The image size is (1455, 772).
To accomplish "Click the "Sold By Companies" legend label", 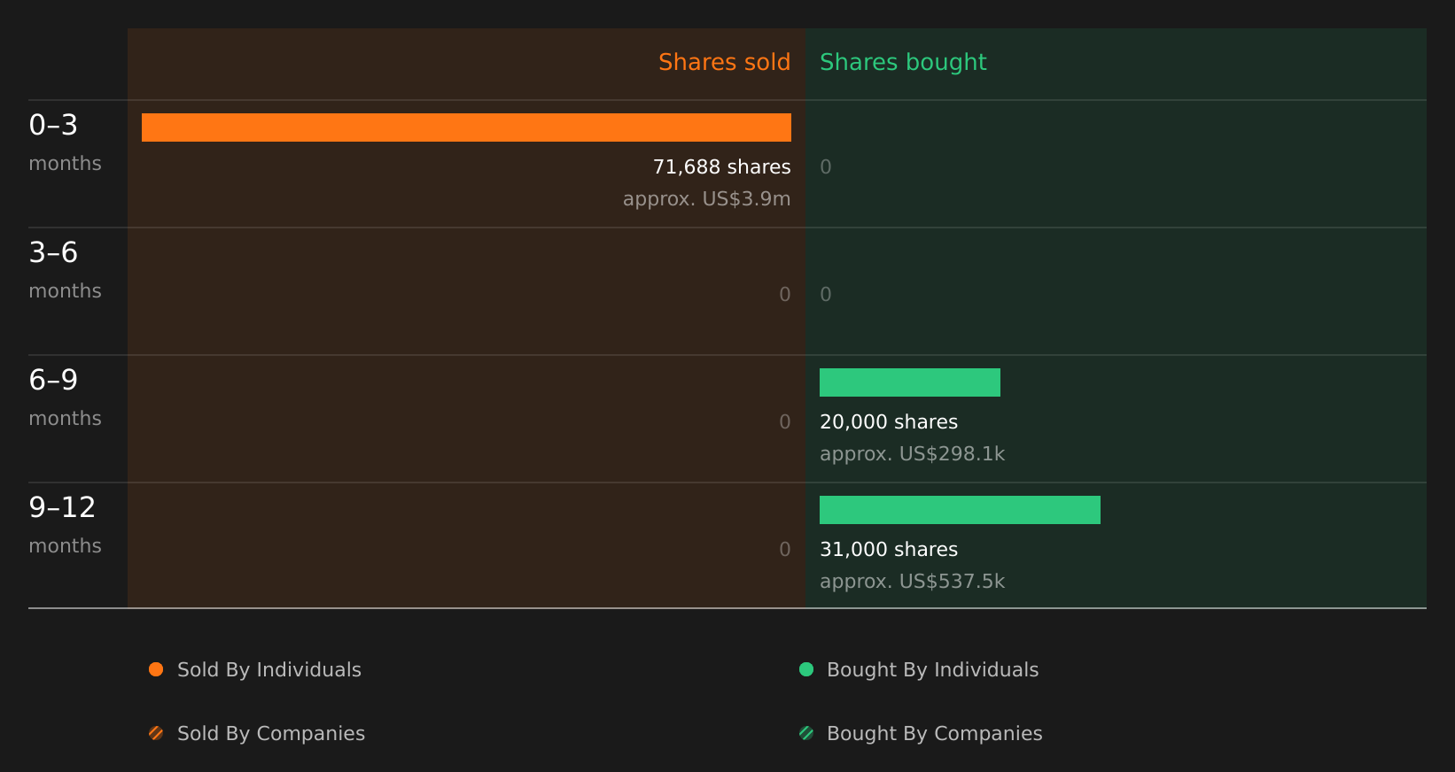I will [271, 733].
